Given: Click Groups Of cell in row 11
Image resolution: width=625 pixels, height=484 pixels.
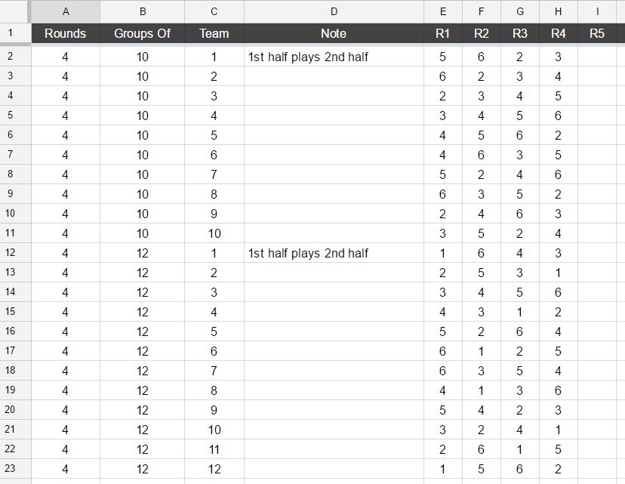Looking at the screenshot, I should tap(142, 233).
